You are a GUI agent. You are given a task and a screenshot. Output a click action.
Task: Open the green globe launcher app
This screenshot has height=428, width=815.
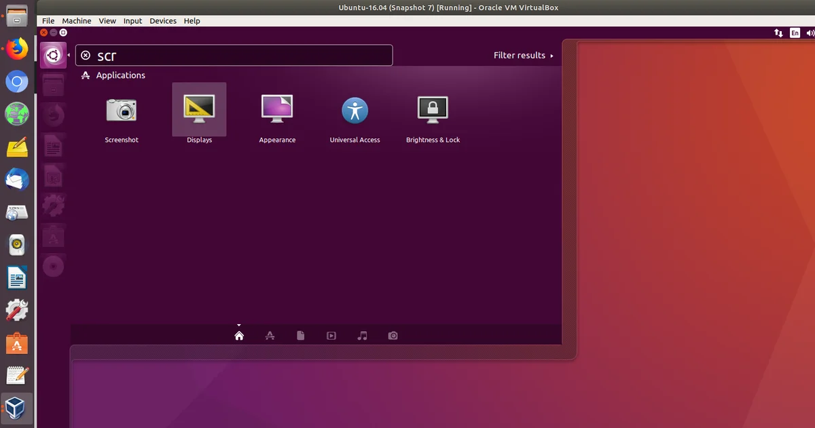[17, 114]
